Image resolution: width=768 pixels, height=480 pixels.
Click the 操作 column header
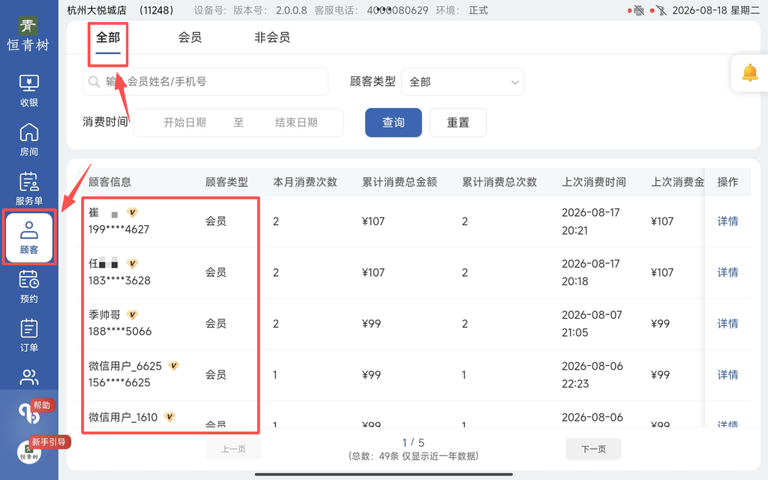tap(727, 182)
